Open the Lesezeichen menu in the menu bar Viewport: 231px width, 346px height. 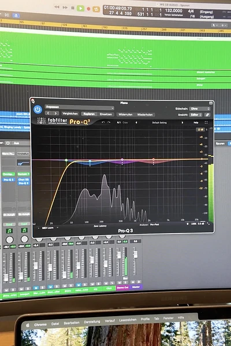tap(128, 320)
